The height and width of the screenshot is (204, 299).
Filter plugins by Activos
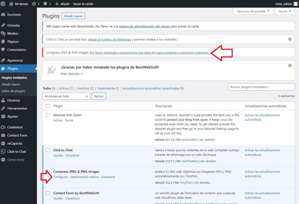64,88
